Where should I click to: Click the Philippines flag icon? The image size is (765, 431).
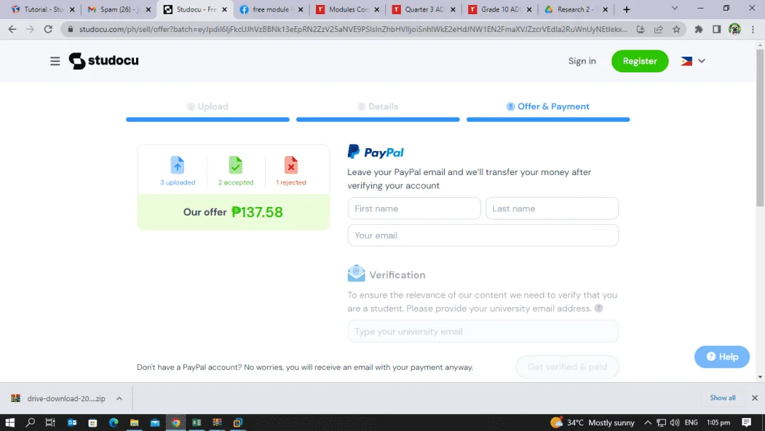click(x=686, y=61)
